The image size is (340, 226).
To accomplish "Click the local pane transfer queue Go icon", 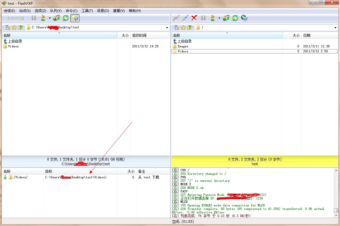I will [43, 18].
